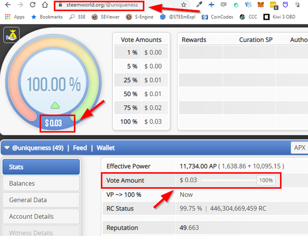Click the Effective Power value 11,734.00 AP
Image resolution: width=308 pixels, height=236 pixels.
pyautogui.click(x=198, y=166)
